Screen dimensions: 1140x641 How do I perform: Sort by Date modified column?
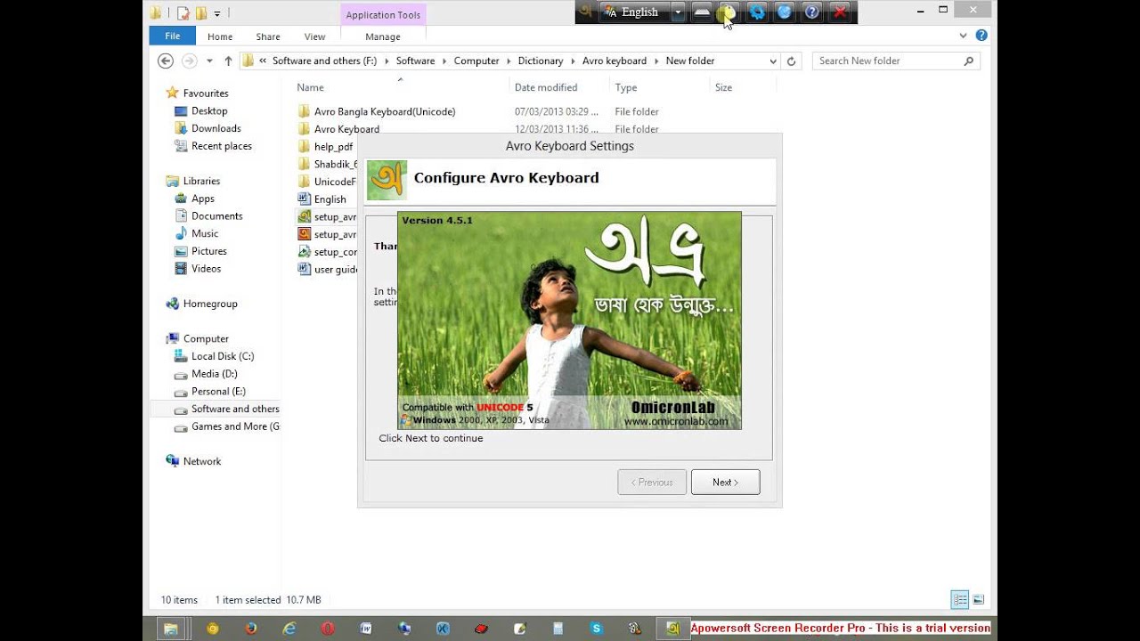tap(559, 87)
